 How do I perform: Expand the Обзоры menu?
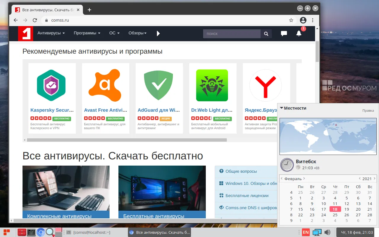pyautogui.click(x=138, y=33)
